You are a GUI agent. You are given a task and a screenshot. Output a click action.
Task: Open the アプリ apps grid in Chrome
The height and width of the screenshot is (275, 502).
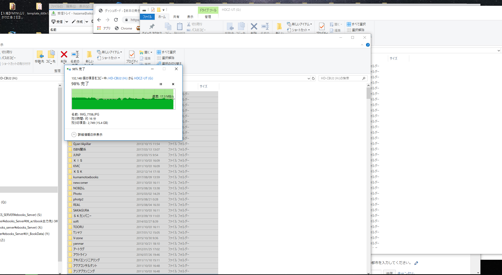[99, 28]
